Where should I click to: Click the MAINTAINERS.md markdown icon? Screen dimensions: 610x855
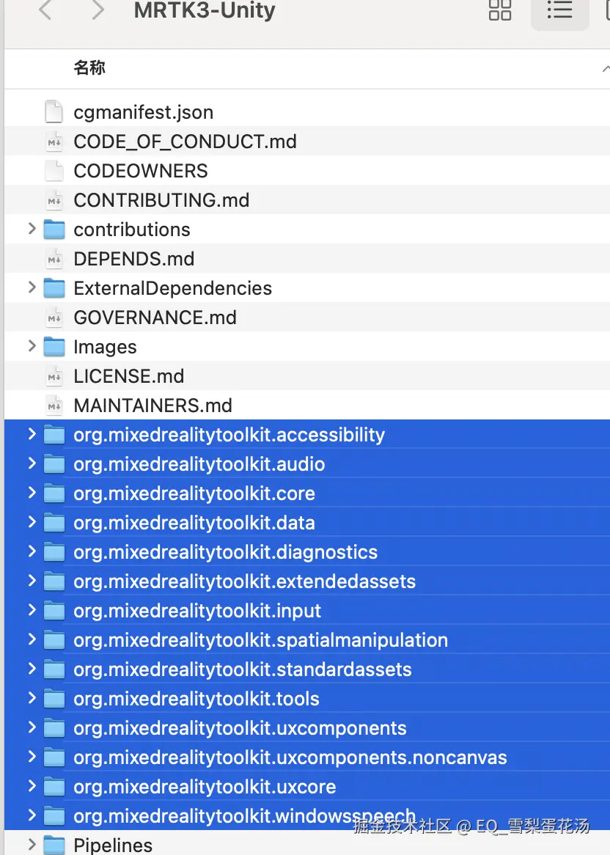click(54, 406)
